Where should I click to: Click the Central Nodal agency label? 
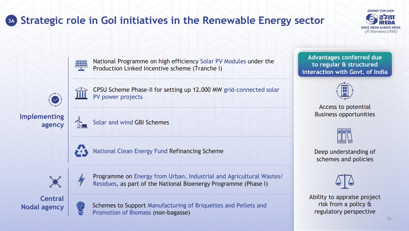click(x=42, y=203)
